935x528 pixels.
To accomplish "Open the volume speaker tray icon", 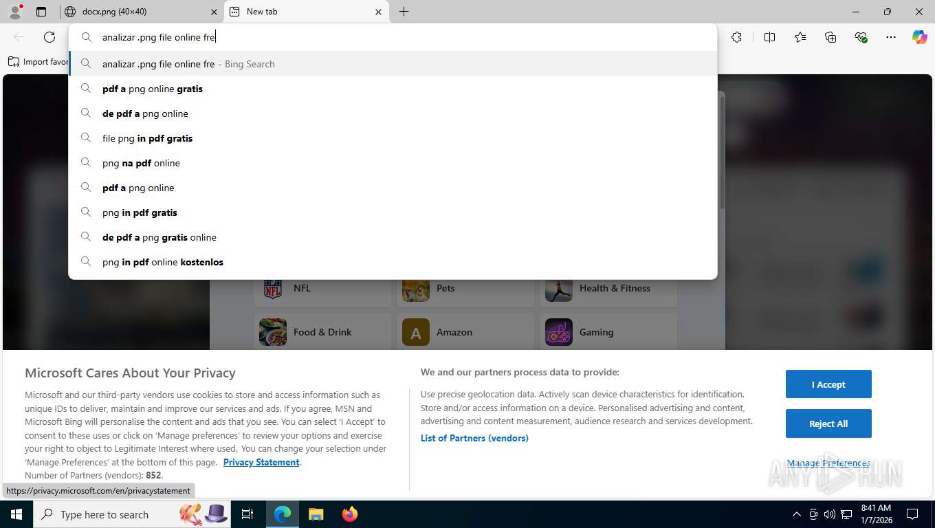I will pyautogui.click(x=830, y=514).
